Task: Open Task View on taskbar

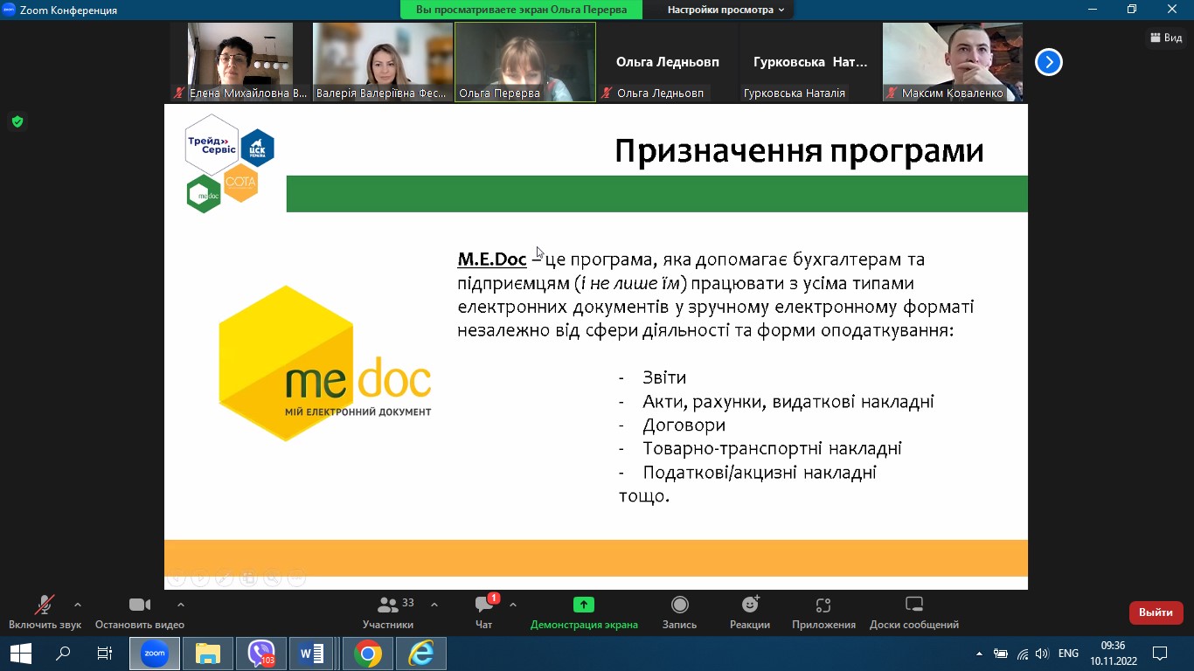Action: point(105,653)
